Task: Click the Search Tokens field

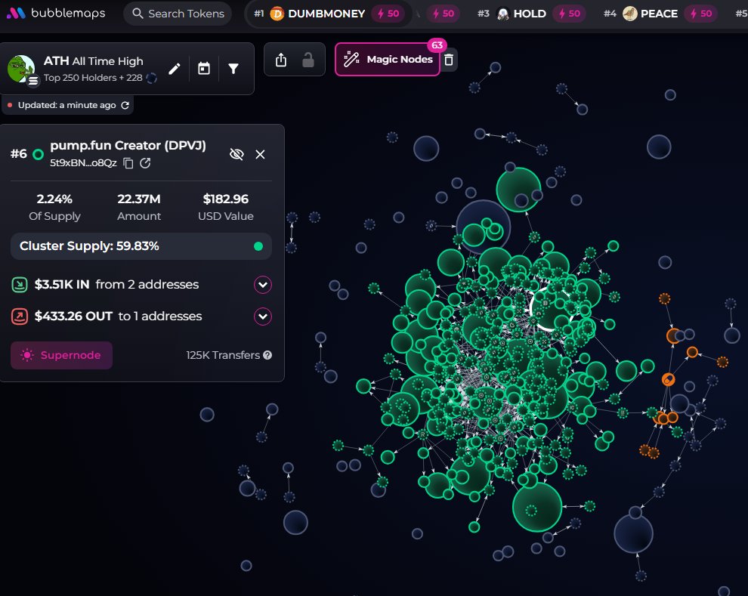Action: click(178, 14)
